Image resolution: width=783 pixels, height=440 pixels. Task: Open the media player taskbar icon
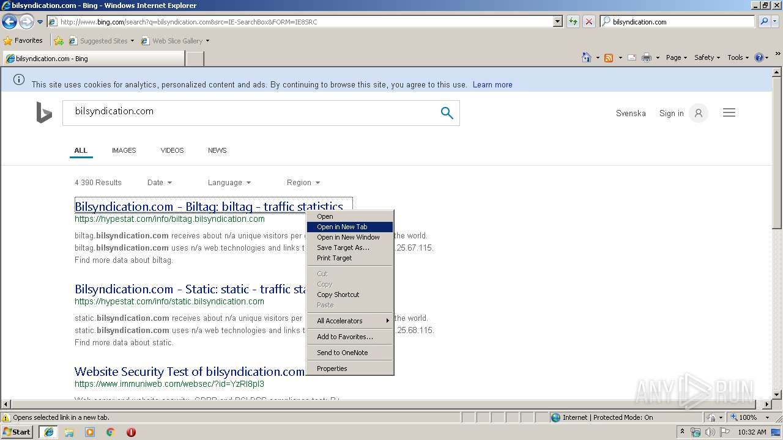tap(90, 432)
